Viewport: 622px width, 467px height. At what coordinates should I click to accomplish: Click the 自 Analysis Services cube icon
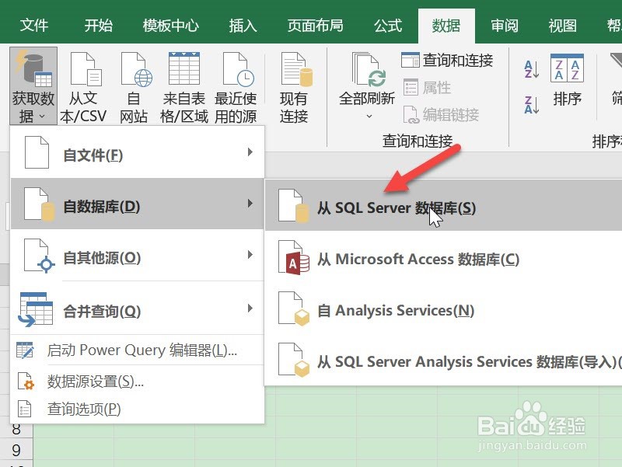tap(294, 308)
